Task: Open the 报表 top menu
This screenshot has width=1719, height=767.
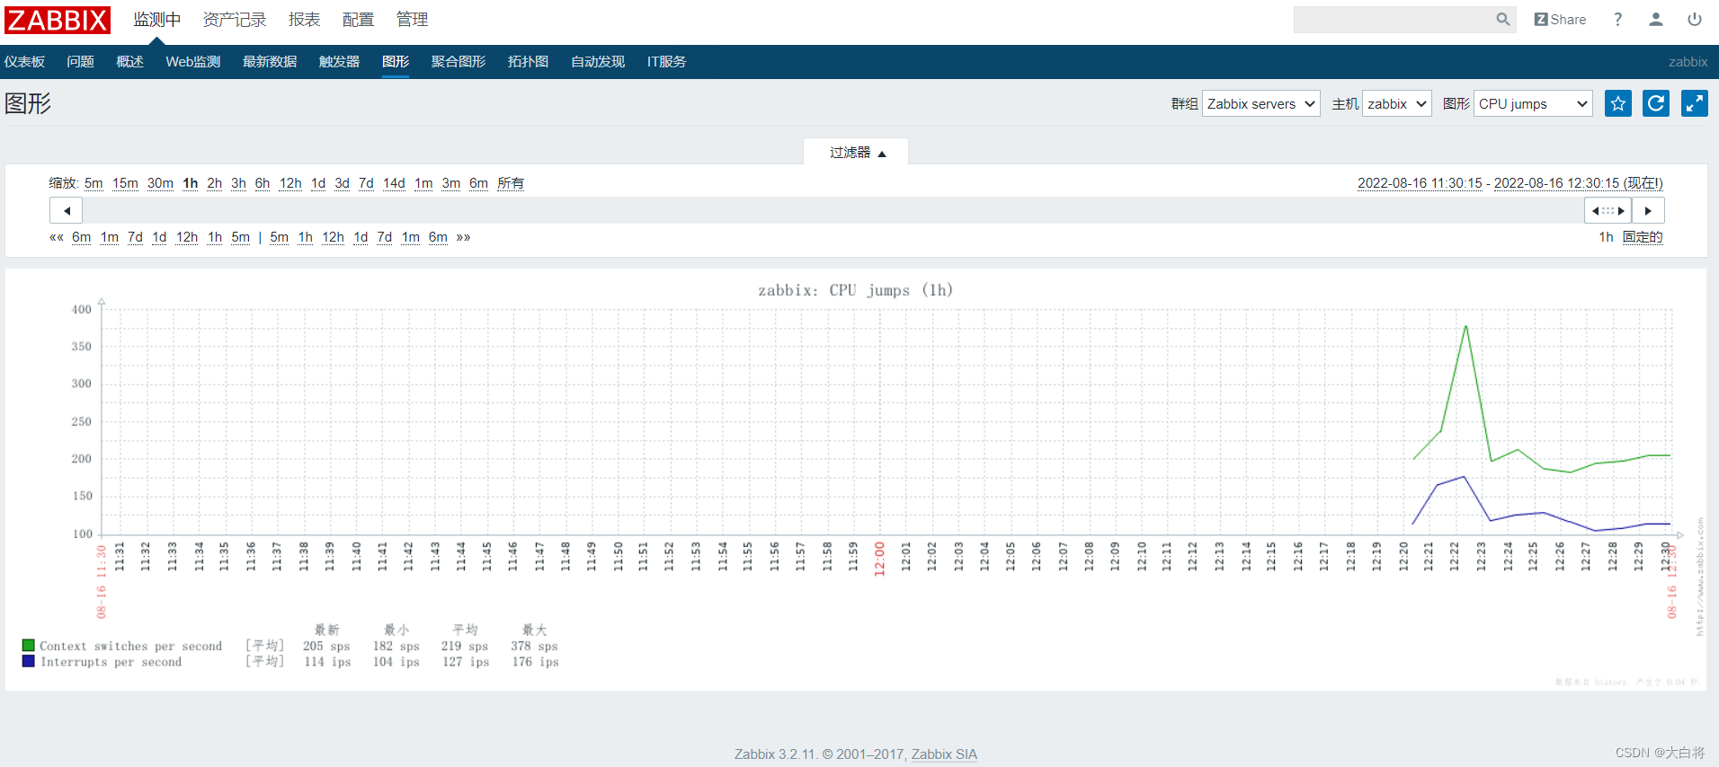Action: tap(305, 19)
